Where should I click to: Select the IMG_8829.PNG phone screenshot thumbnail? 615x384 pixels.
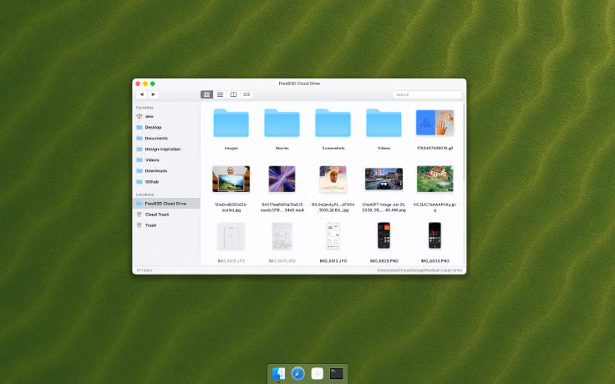pyautogui.click(x=384, y=235)
